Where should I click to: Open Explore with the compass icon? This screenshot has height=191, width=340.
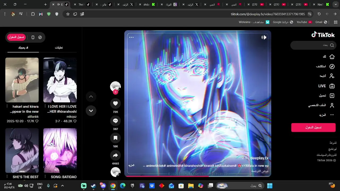[x=332, y=66]
